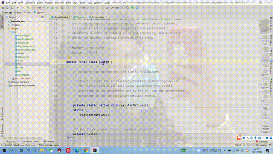Navigate back with the left arrow icon

pyautogui.click(x=18, y=8)
